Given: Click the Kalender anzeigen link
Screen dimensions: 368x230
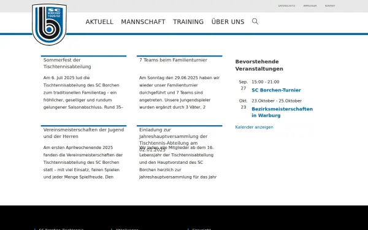Looking at the screenshot, I should (x=254, y=127).
